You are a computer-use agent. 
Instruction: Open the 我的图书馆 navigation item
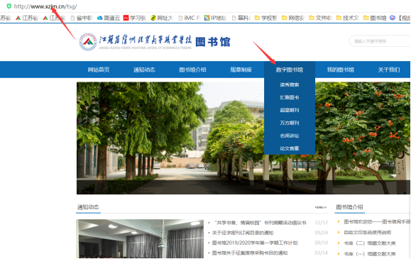coord(341,70)
